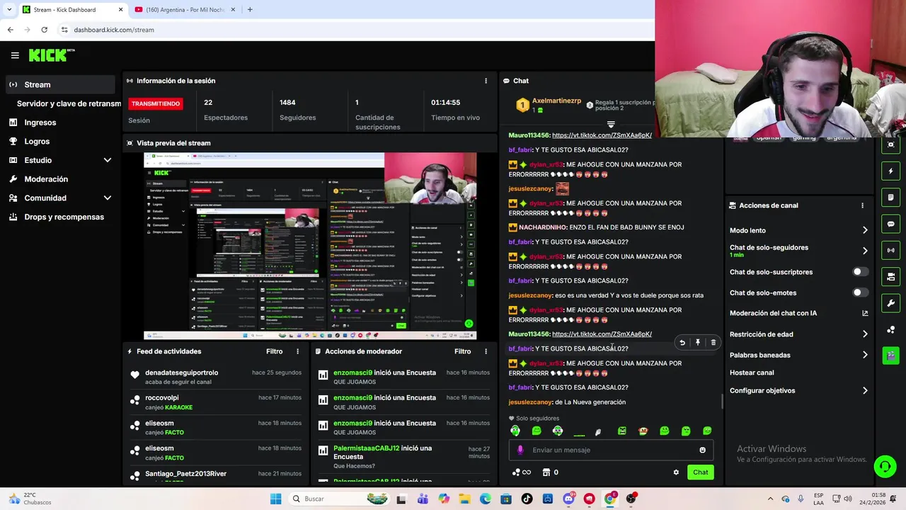Click username NACHARDNIHO in chat
Screen dimensions: 906x510
coord(542,227)
